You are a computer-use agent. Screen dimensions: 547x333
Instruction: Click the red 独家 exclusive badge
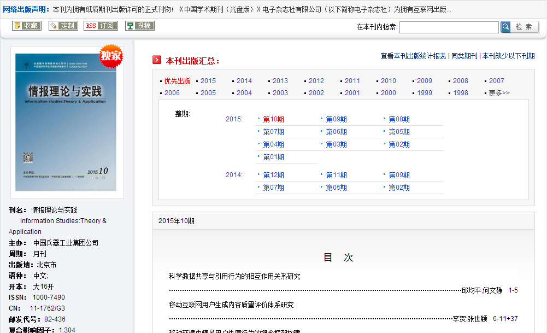[111, 56]
